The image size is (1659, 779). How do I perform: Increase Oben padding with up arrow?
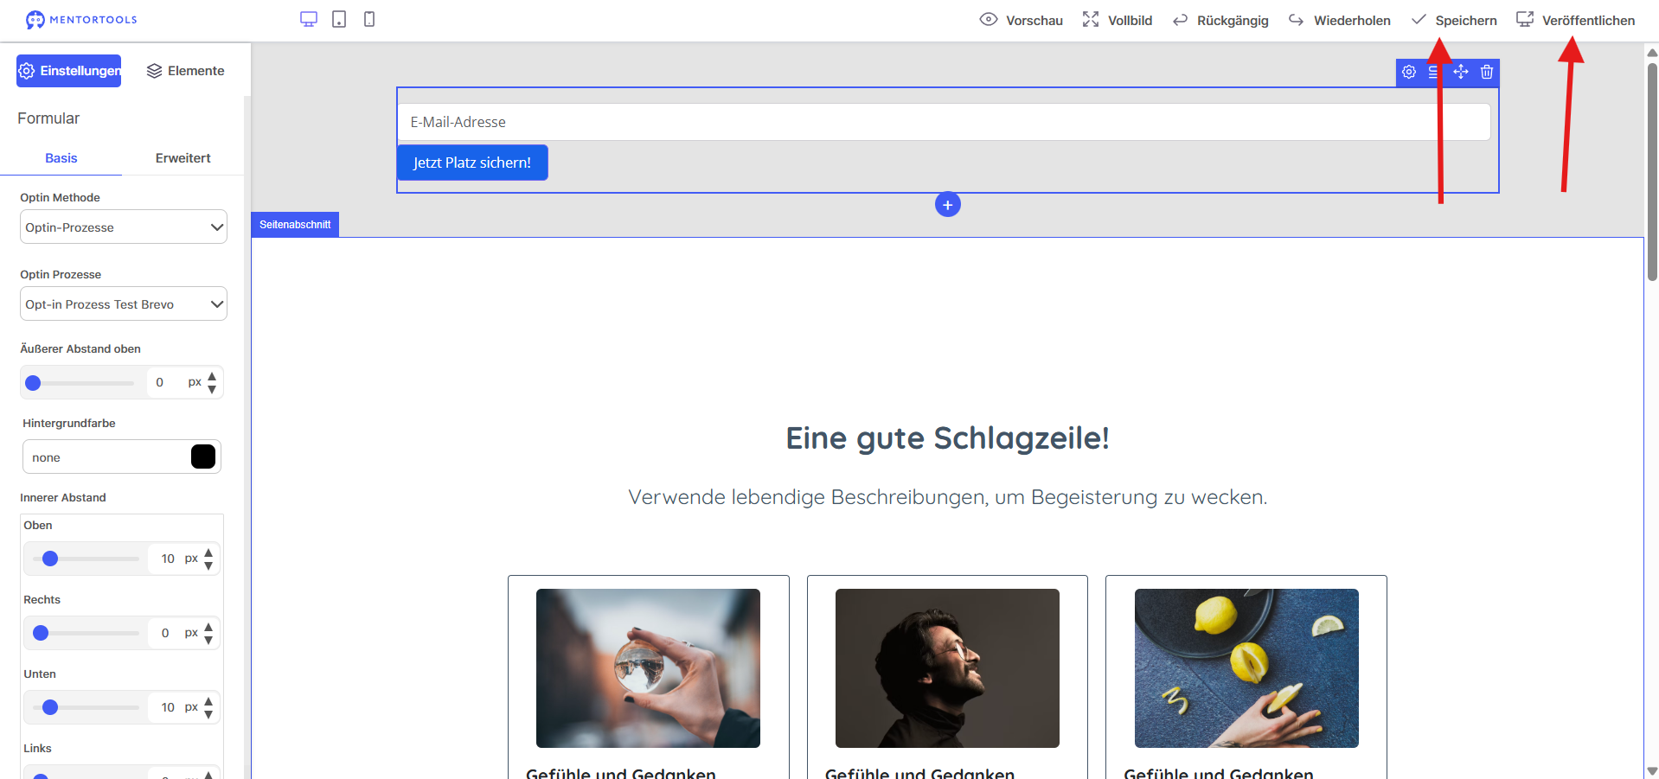pos(208,552)
